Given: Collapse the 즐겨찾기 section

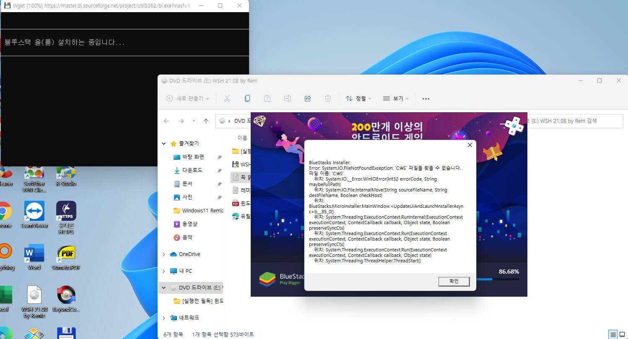Looking at the screenshot, I should pyautogui.click(x=163, y=143).
